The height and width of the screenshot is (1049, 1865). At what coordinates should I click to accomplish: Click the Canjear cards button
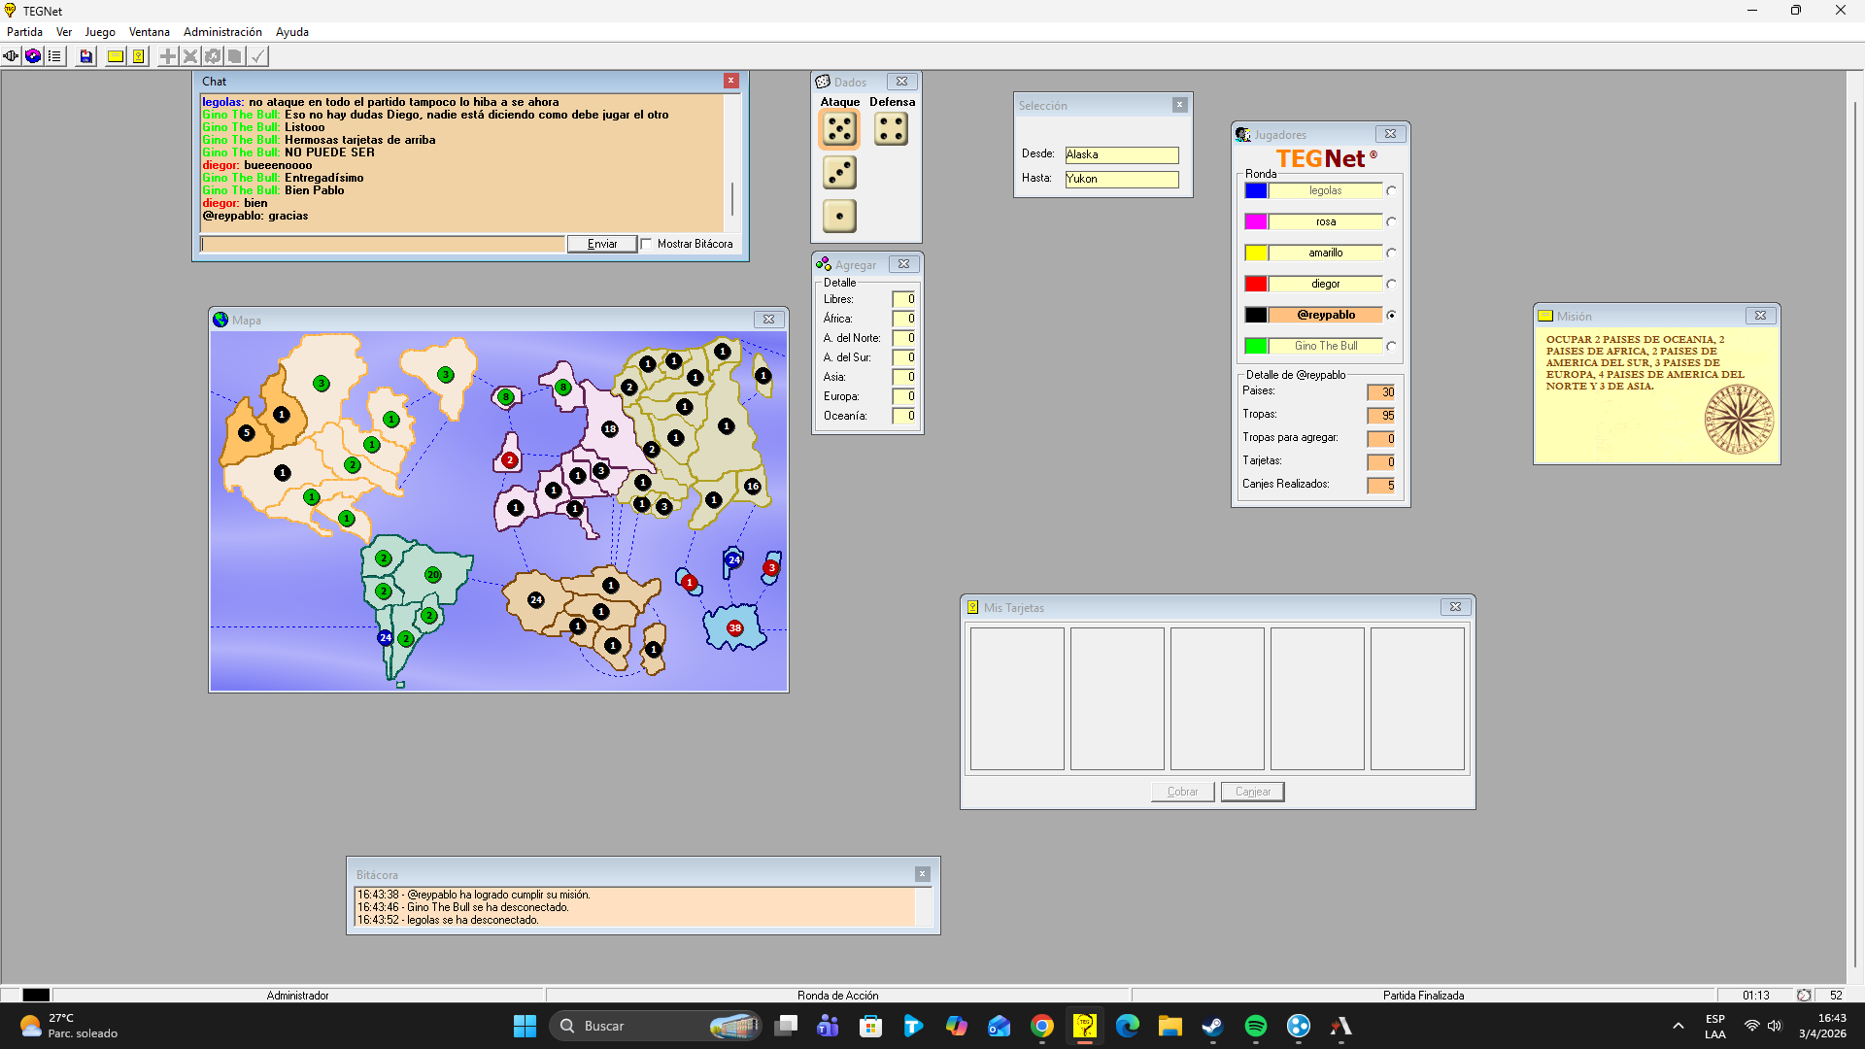click(1252, 792)
